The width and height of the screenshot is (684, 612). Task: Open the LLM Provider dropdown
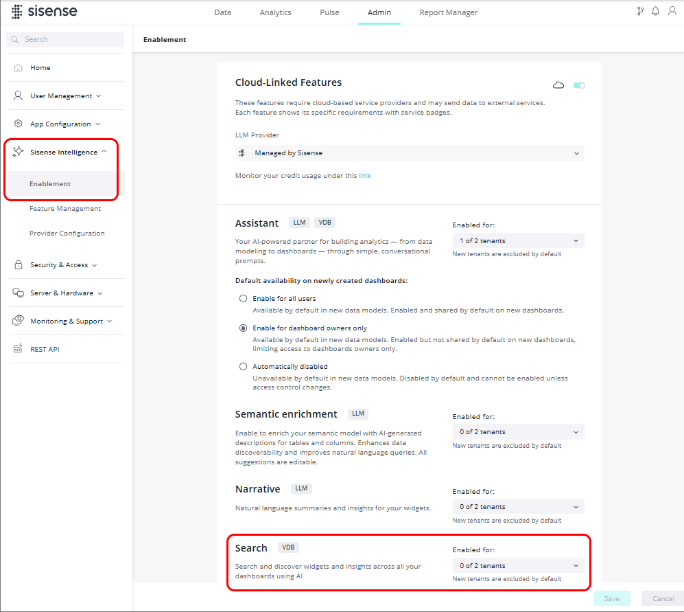[410, 153]
